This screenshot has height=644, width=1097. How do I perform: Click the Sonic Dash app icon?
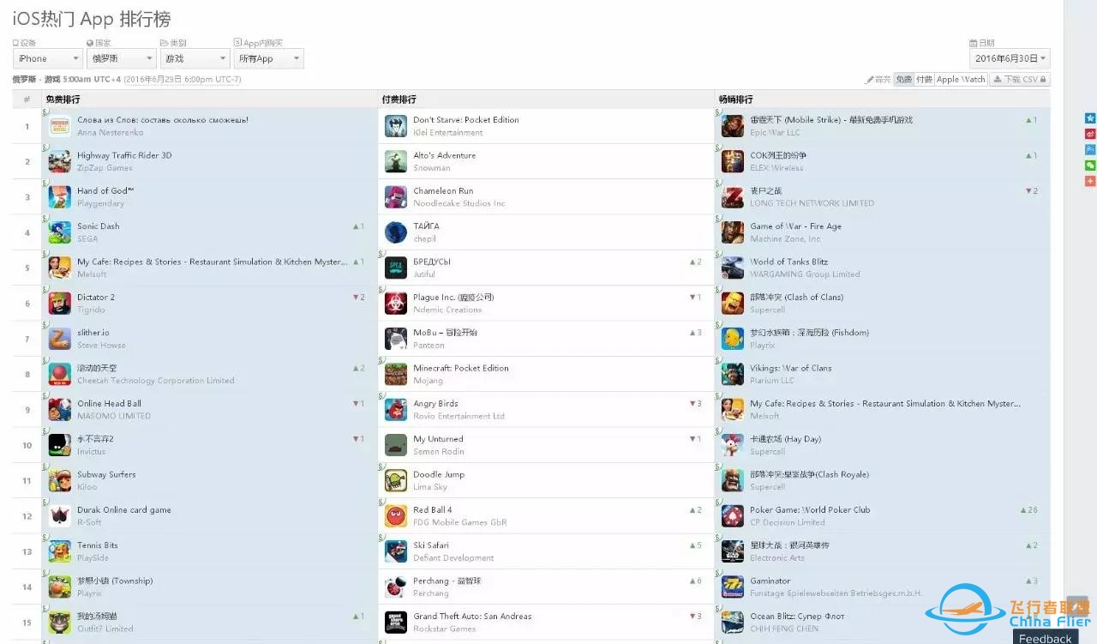60,232
